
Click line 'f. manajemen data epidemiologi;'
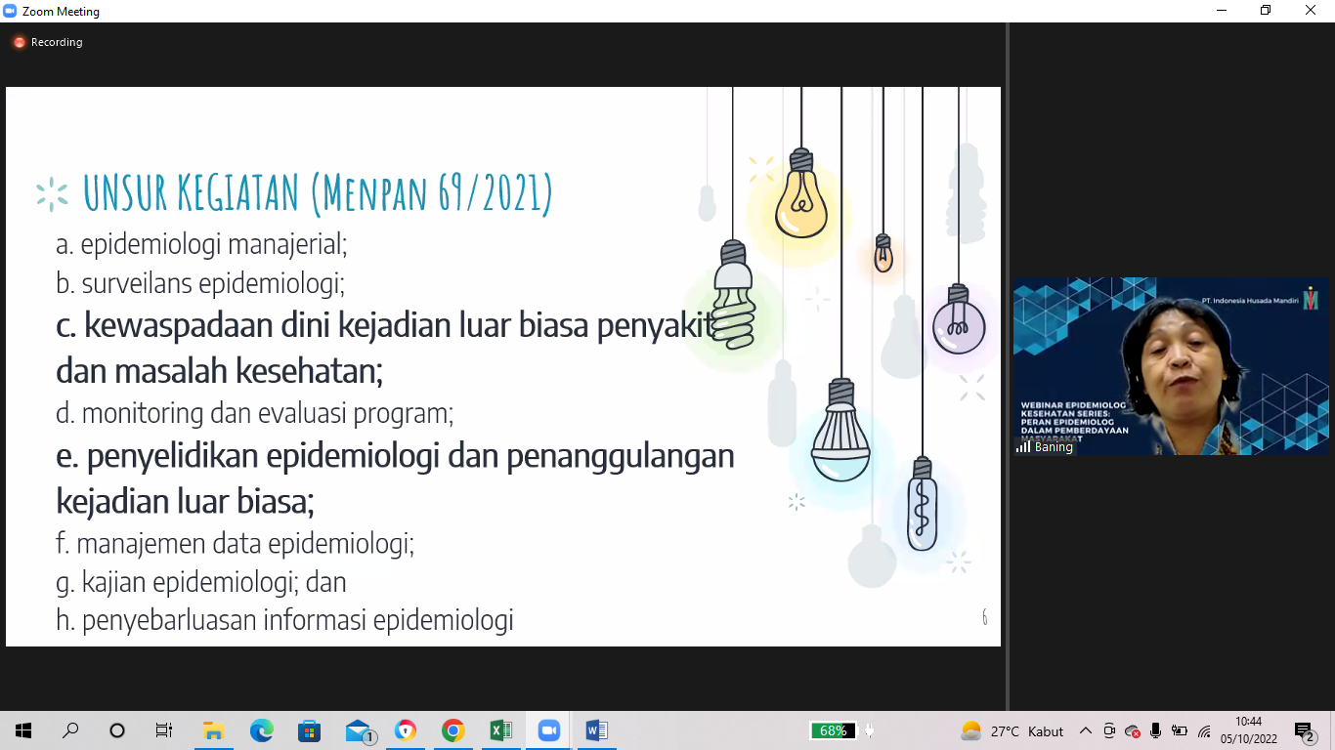point(236,543)
